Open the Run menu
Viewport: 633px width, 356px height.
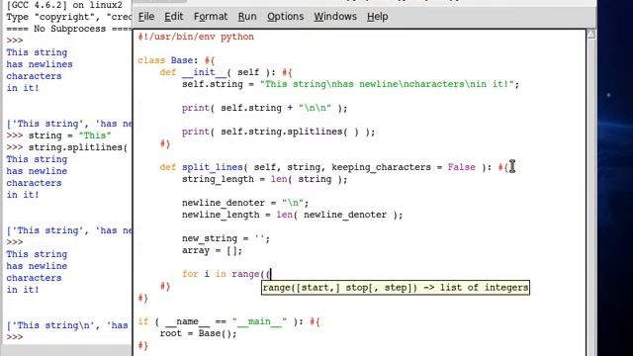tap(247, 17)
